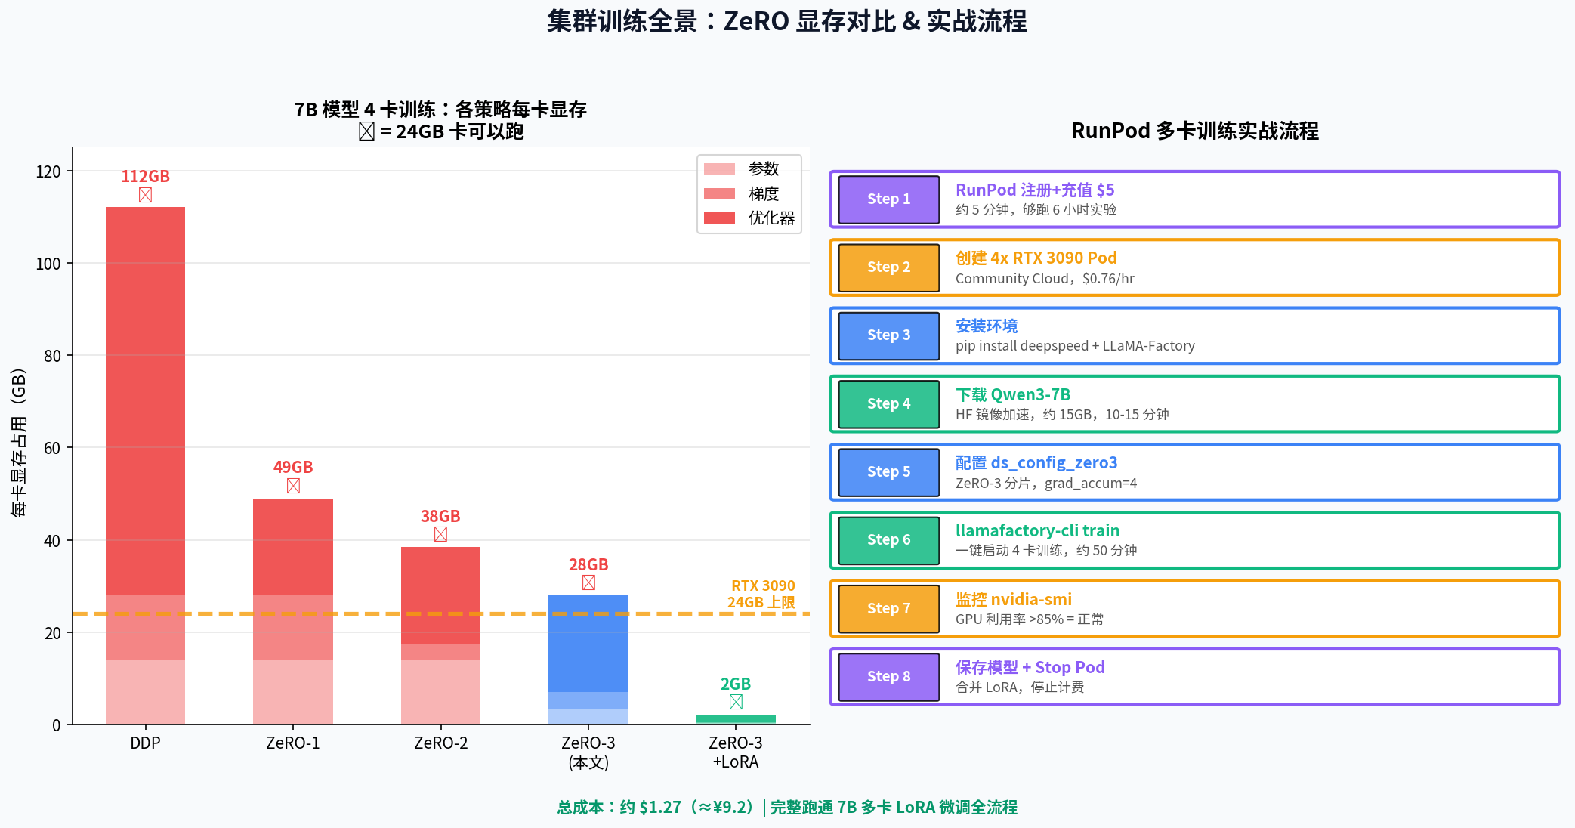The image size is (1575, 828).
Task: Click the '38GB' bar label
Action: pos(440,517)
